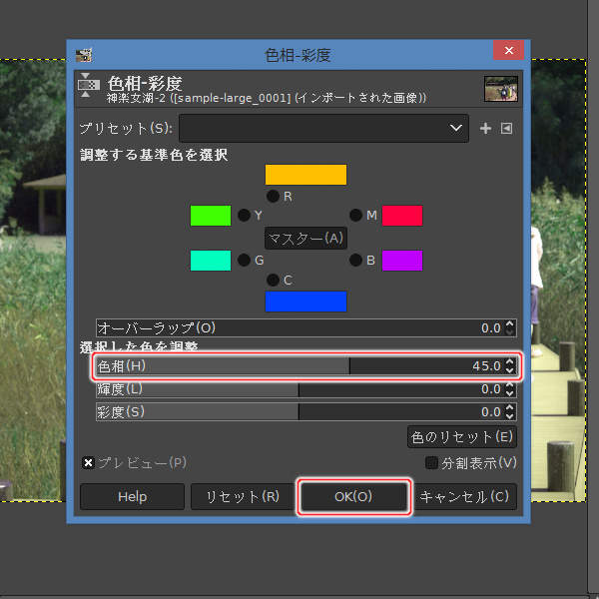Select the M primary color radio button
This screenshot has width=599, height=599.
(355, 215)
